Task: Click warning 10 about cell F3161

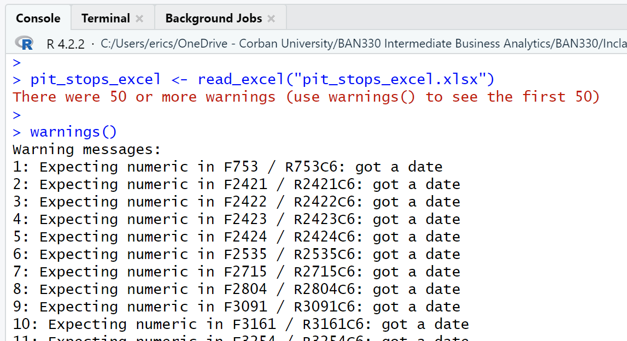Action: [x=241, y=324]
